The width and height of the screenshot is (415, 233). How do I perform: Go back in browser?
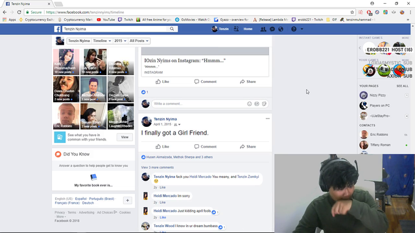pos(5,12)
